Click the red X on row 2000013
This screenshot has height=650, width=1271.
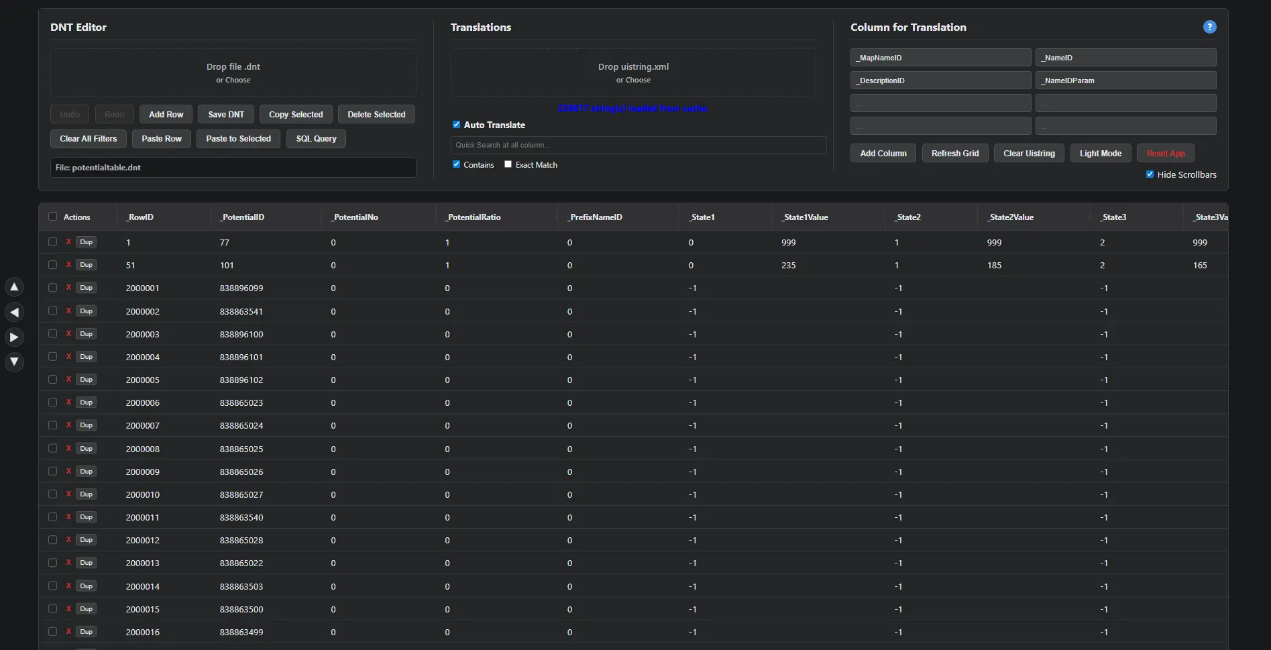[68, 563]
